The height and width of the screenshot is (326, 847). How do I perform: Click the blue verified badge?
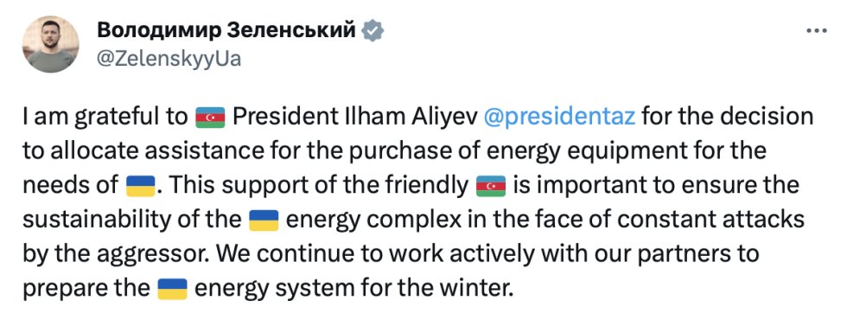coord(373,31)
